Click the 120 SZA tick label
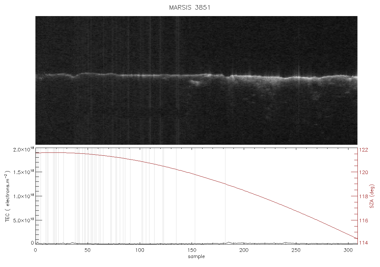This screenshot has height=267, width=380. tap(364, 172)
